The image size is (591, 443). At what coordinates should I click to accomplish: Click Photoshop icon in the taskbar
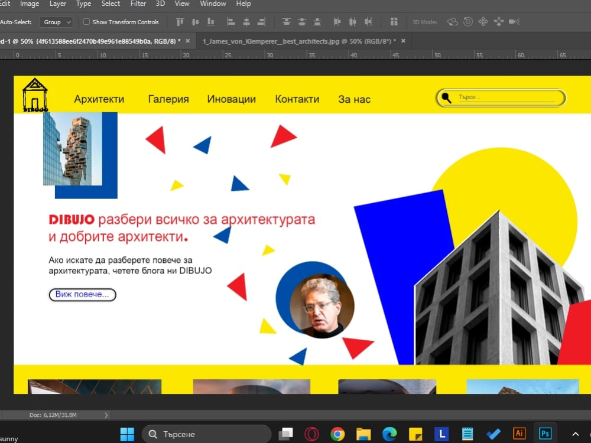click(545, 434)
